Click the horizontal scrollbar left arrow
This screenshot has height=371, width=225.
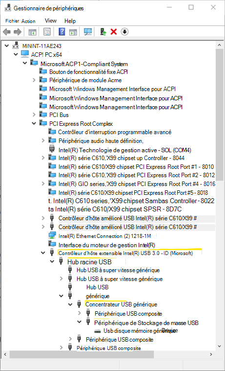(5, 354)
